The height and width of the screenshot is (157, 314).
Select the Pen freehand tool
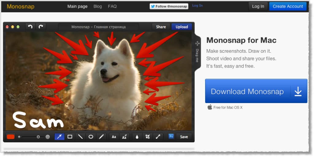point(101,137)
